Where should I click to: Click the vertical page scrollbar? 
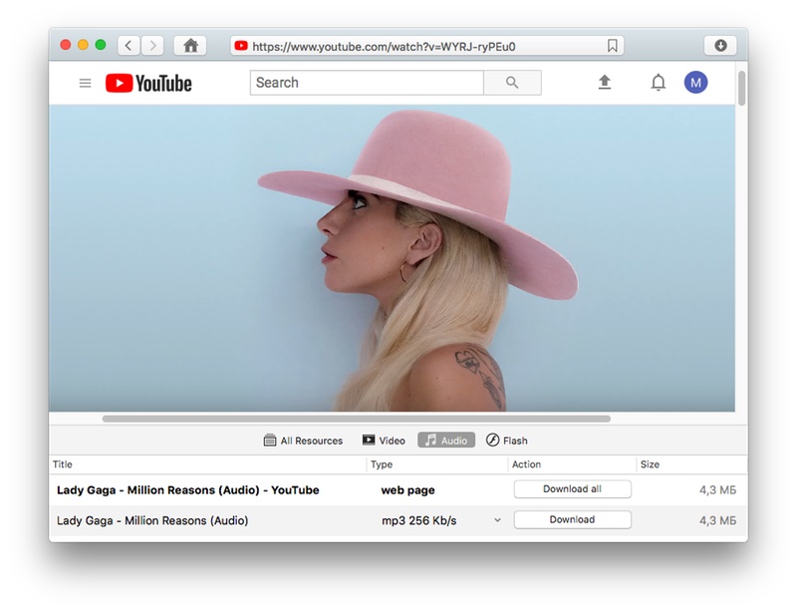tap(741, 89)
